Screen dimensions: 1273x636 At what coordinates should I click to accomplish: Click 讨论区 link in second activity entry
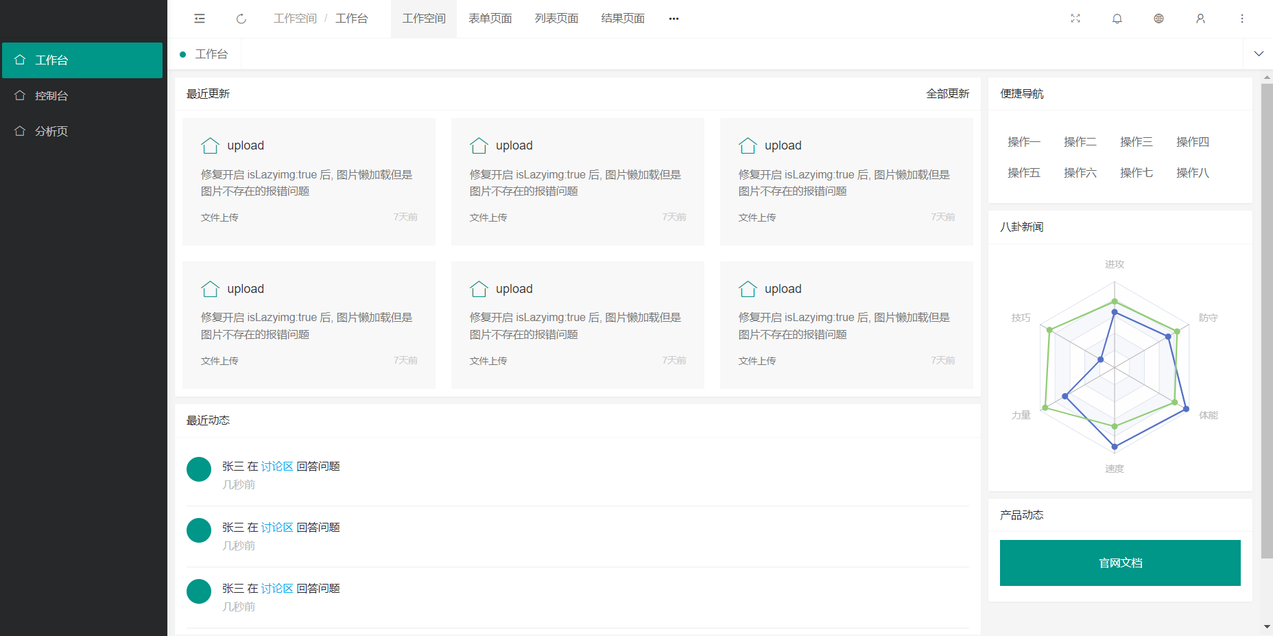[x=277, y=528]
